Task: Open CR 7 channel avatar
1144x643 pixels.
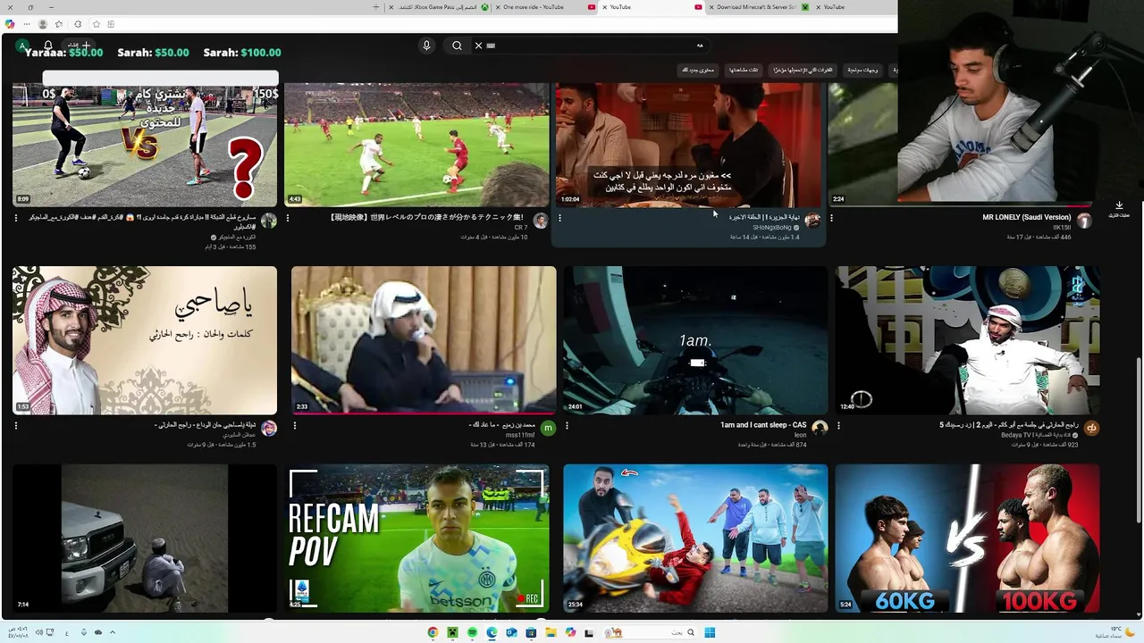Action: point(541,221)
